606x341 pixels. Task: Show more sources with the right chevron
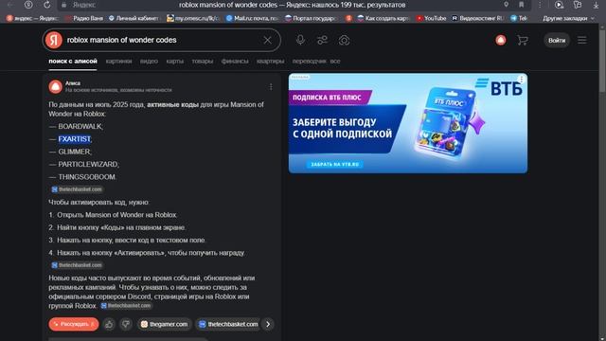[x=268, y=324]
